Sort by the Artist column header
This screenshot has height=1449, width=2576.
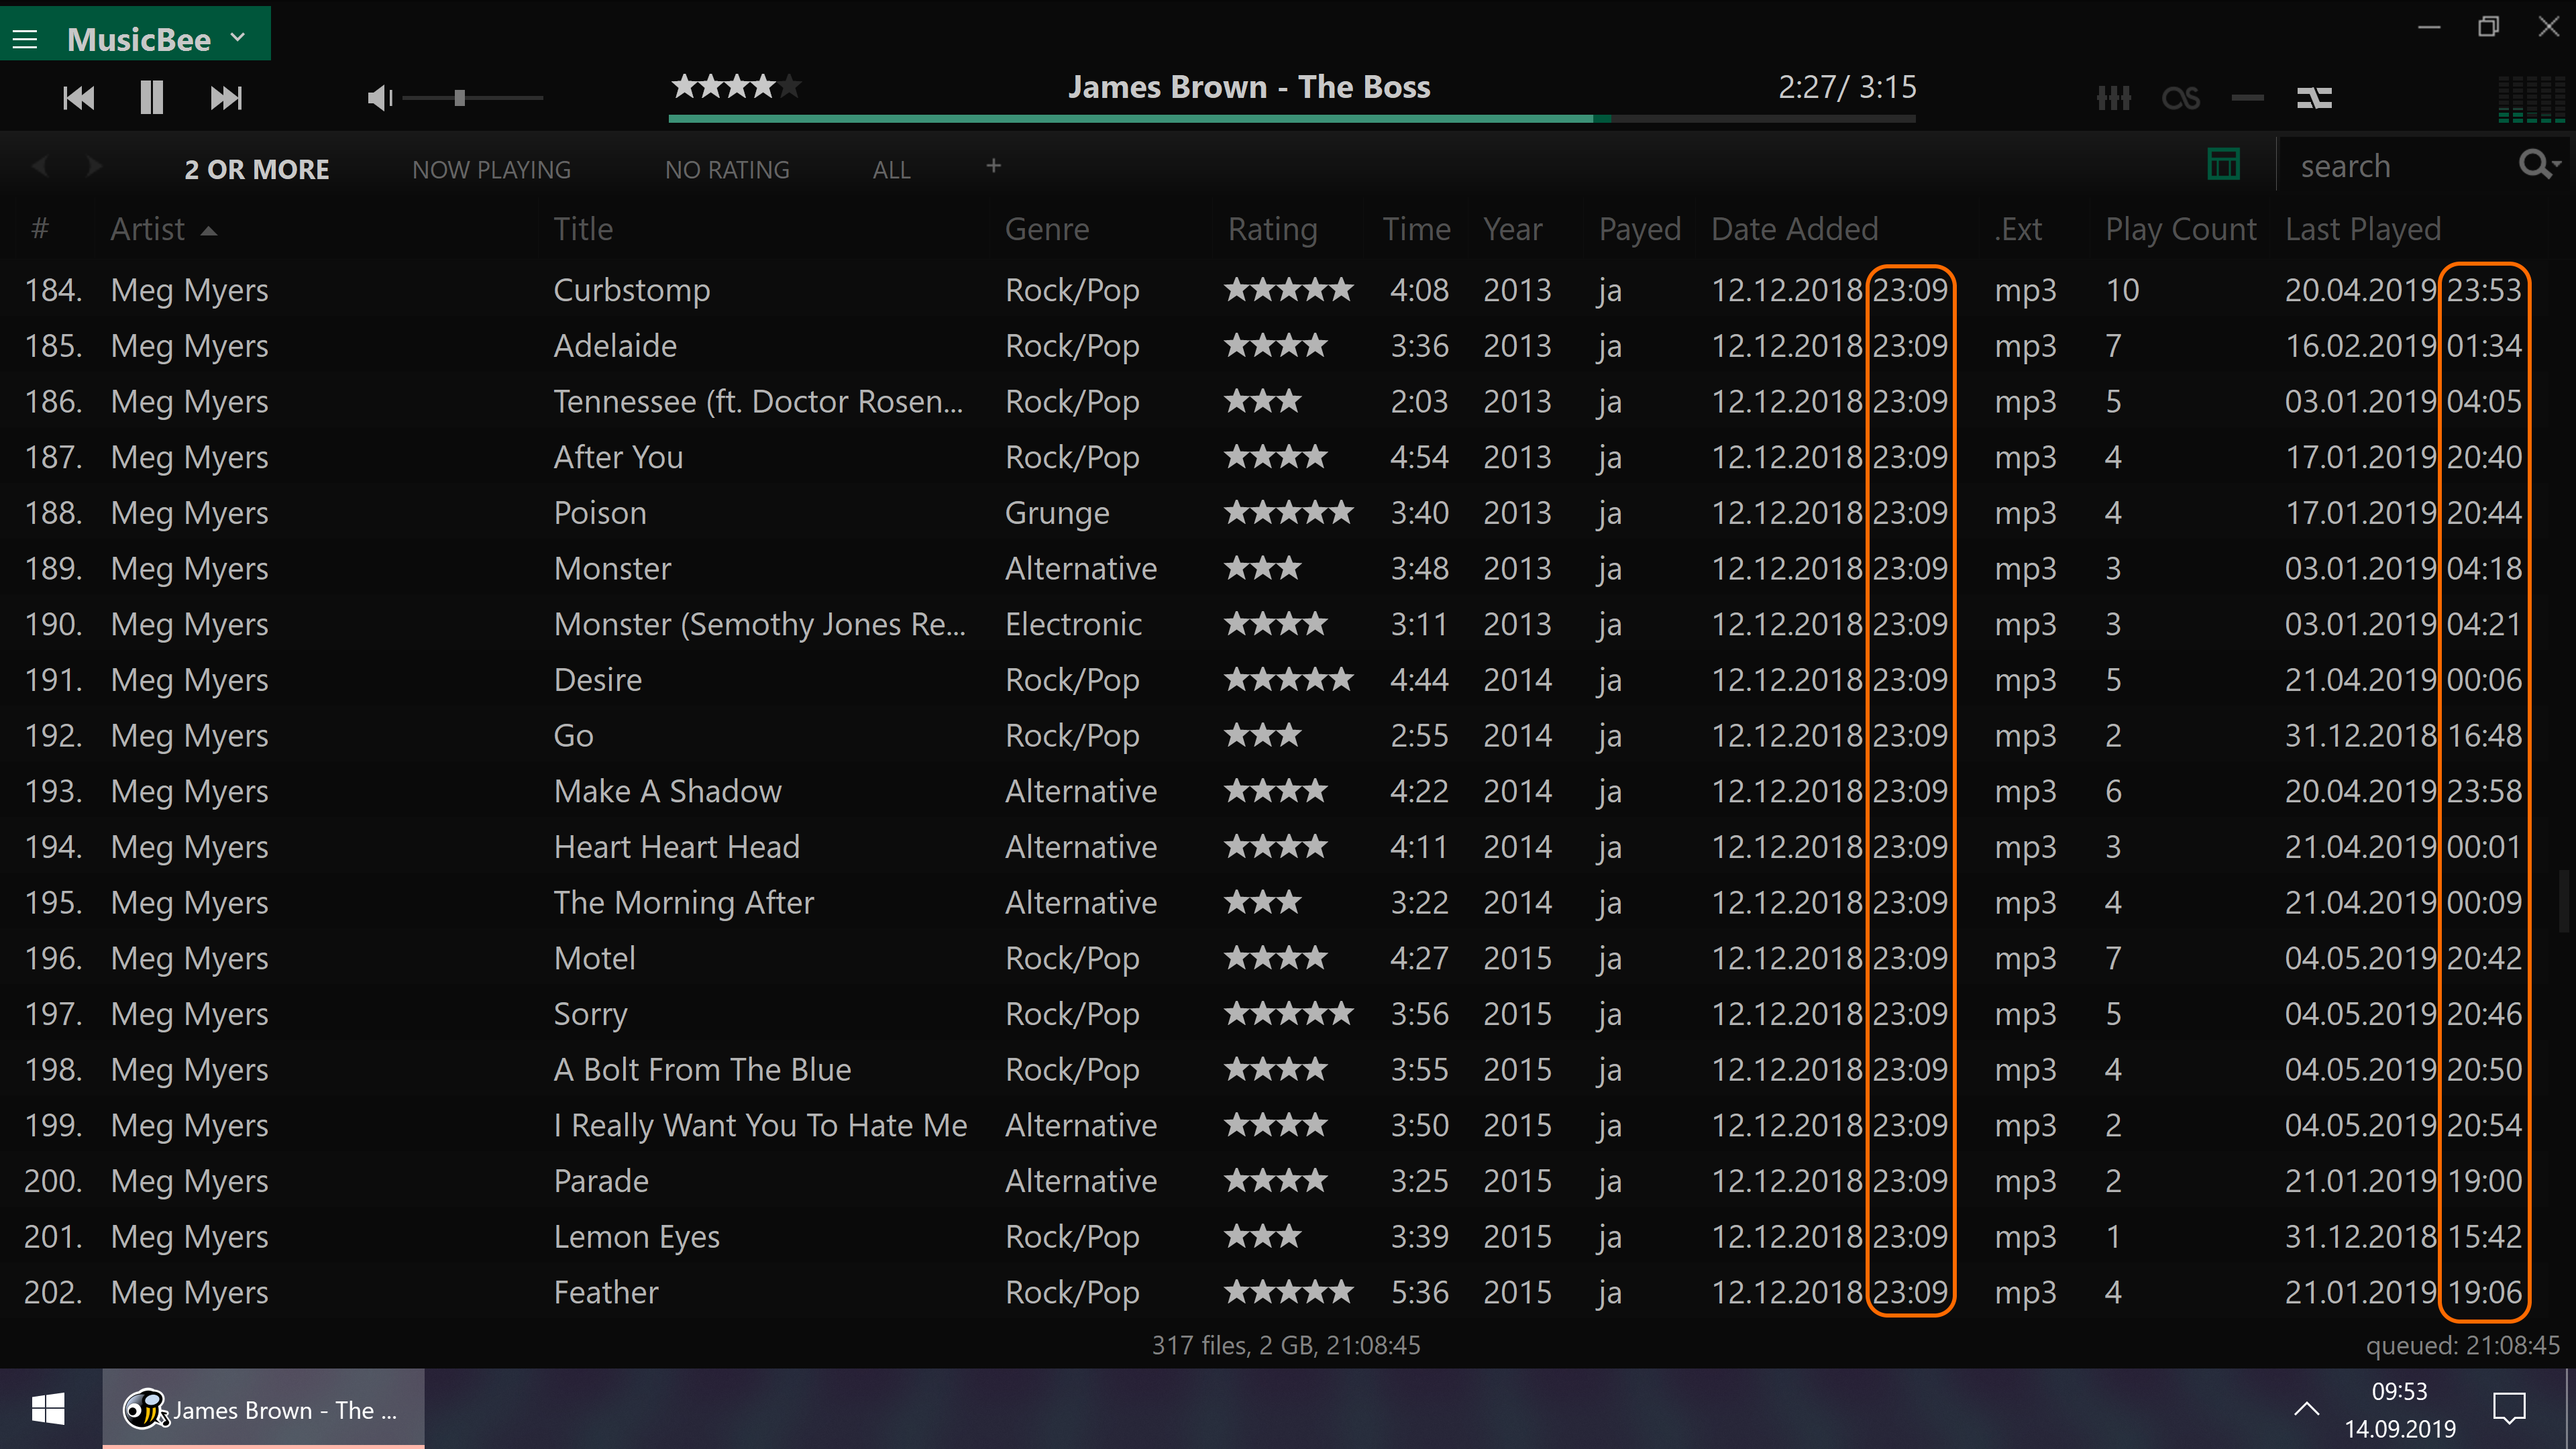[148, 229]
